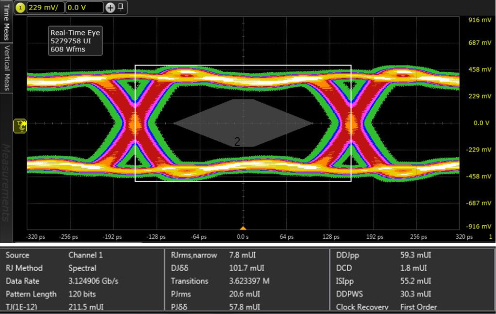Viewport: 496px width, 314px height.
Task: Open the Vertical Meas side tab
Action: [x=6, y=68]
